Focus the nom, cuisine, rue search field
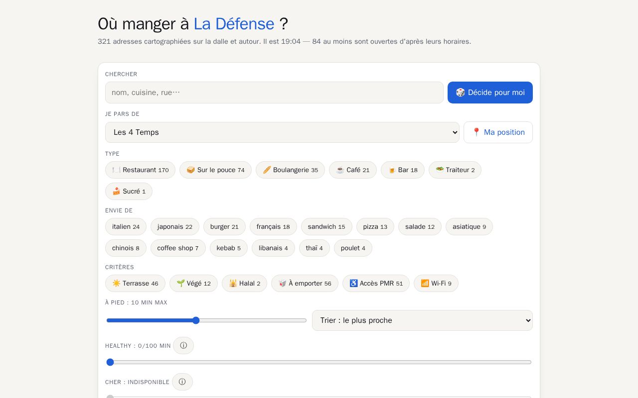 (x=274, y=93)
